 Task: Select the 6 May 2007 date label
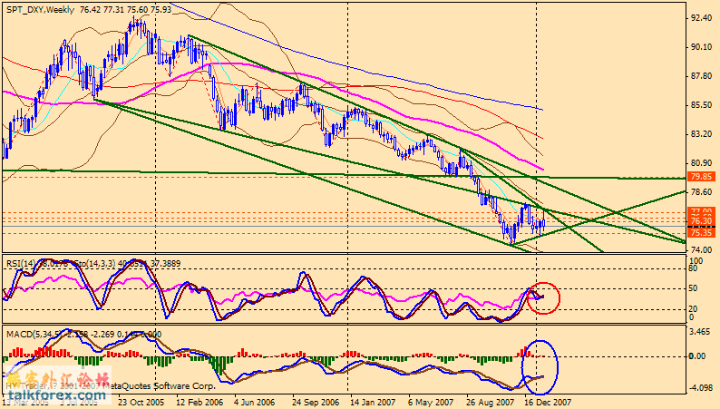[431, 403]
